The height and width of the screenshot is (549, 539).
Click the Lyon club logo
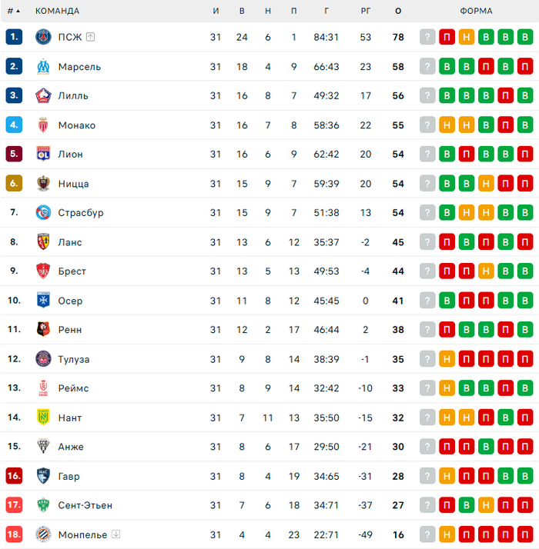[43, 154]
